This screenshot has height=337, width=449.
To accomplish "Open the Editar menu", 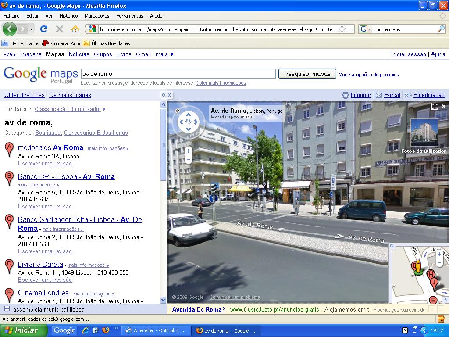I will 32,16.
